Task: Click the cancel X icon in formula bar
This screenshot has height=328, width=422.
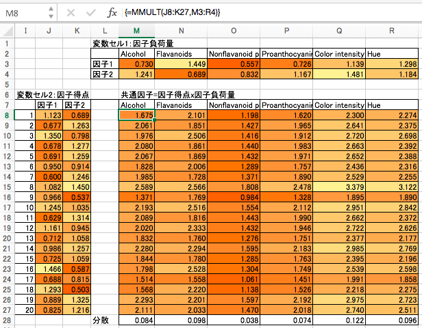Action: point(71,12)
